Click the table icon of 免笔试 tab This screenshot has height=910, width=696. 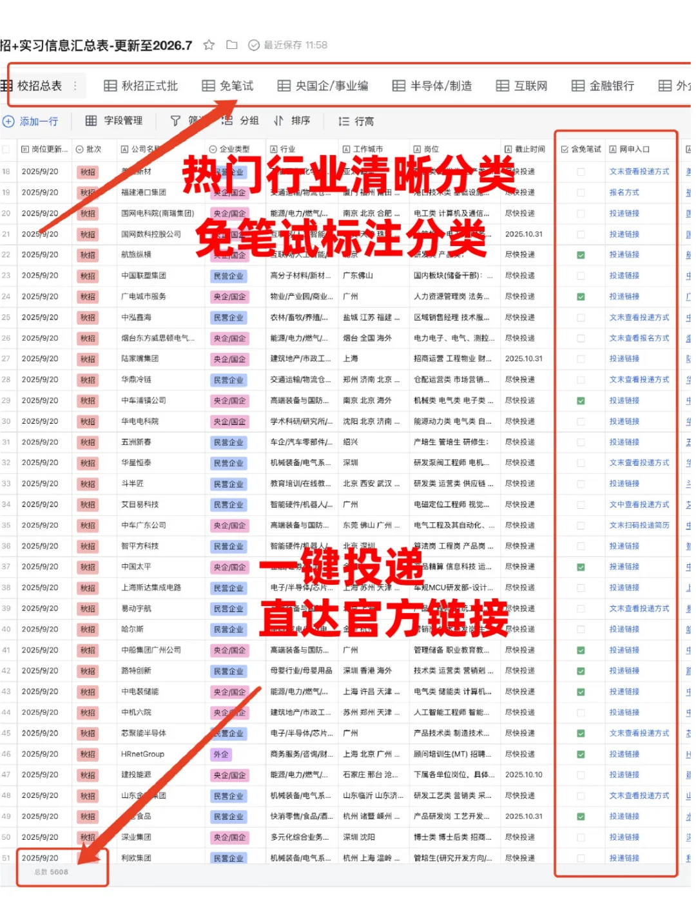[208, 86]
